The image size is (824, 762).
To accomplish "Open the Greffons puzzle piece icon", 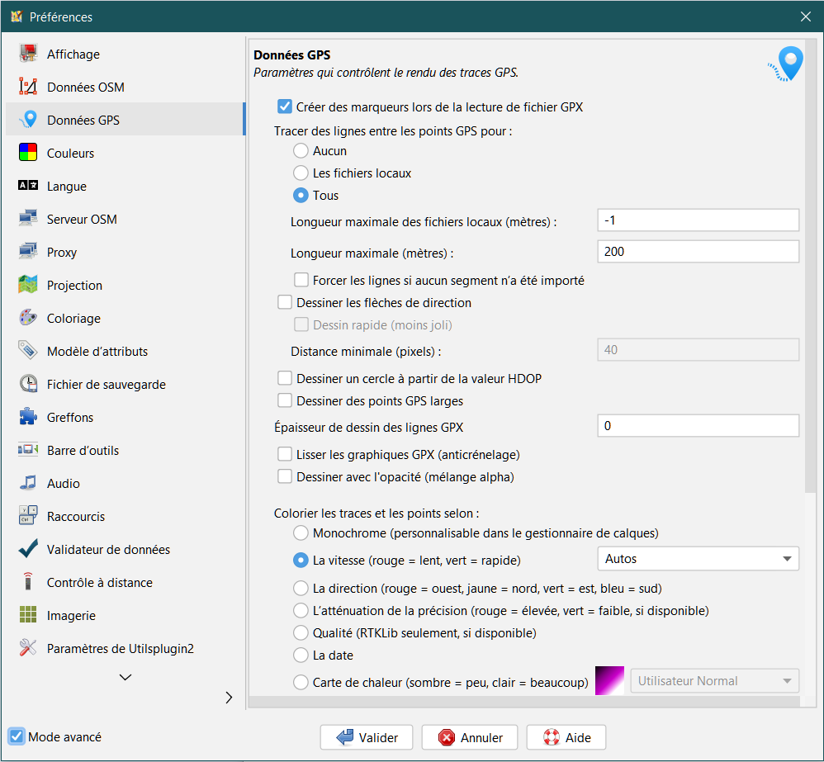I will coord(28,418).
